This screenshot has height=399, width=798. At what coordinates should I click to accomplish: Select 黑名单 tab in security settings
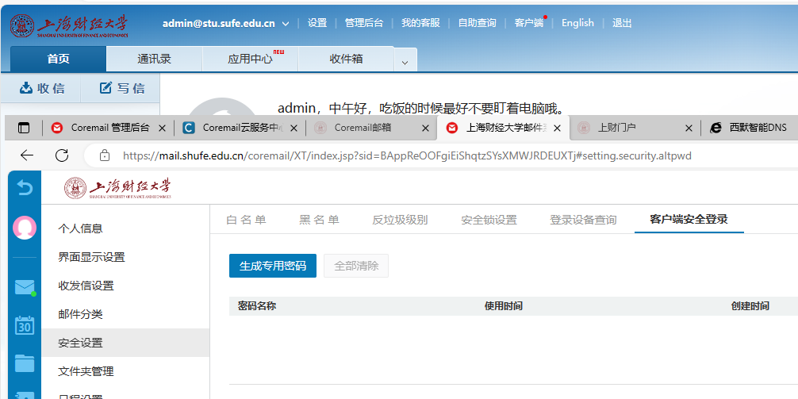point(319,220)
